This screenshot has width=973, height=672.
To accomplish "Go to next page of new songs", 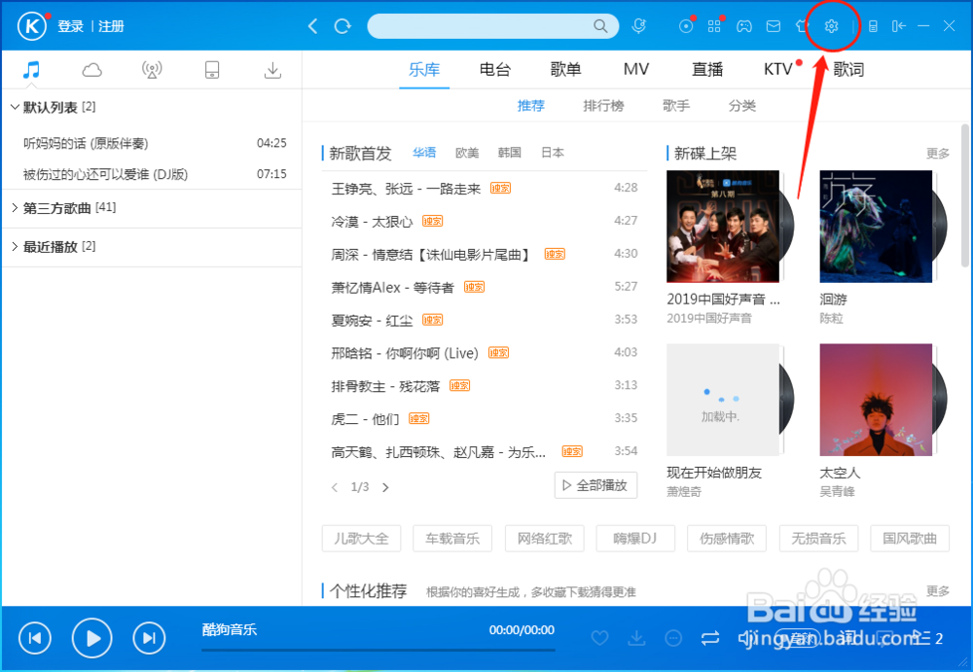I will pos(385,487).
